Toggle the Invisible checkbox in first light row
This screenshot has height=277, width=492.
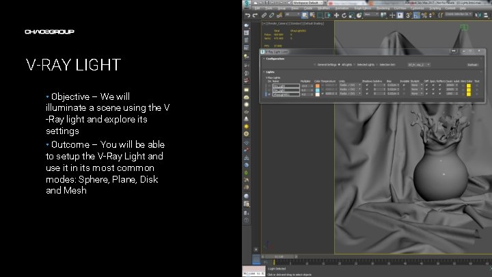[x=404, y=85]
